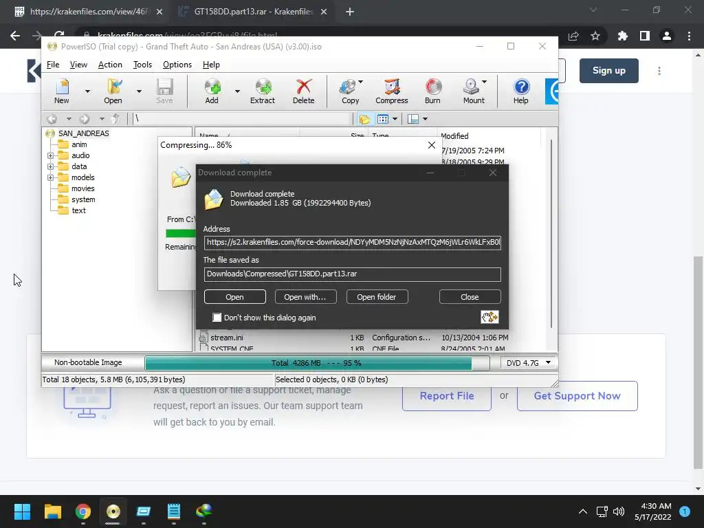Expand the audio folder tree node
Screen dimensions: 704x528
pos(50,156)
